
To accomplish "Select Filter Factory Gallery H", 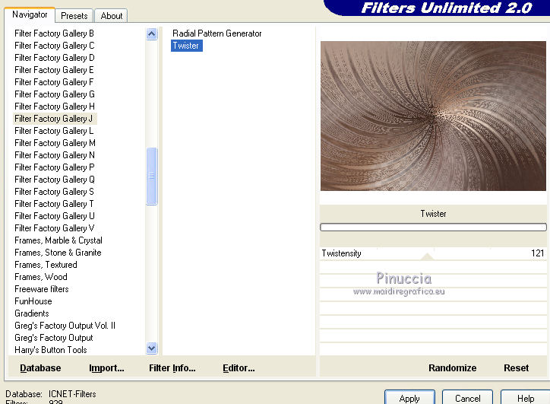I will 55,107.
